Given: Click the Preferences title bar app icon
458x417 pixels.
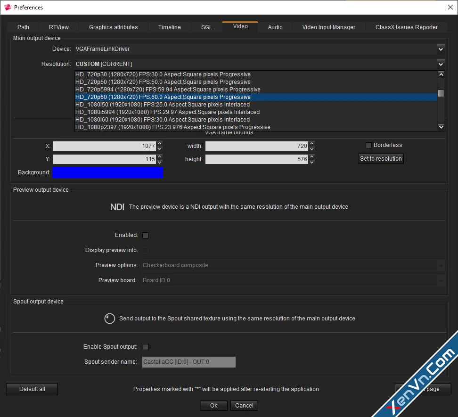Looking at the screenshot, I should click(8, 7).
